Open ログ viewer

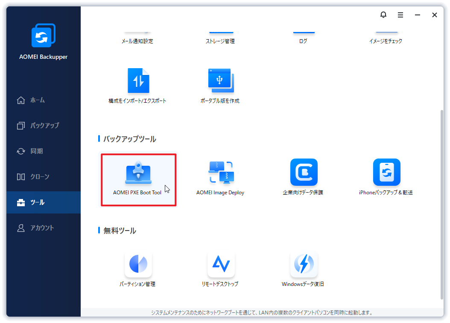304,38
